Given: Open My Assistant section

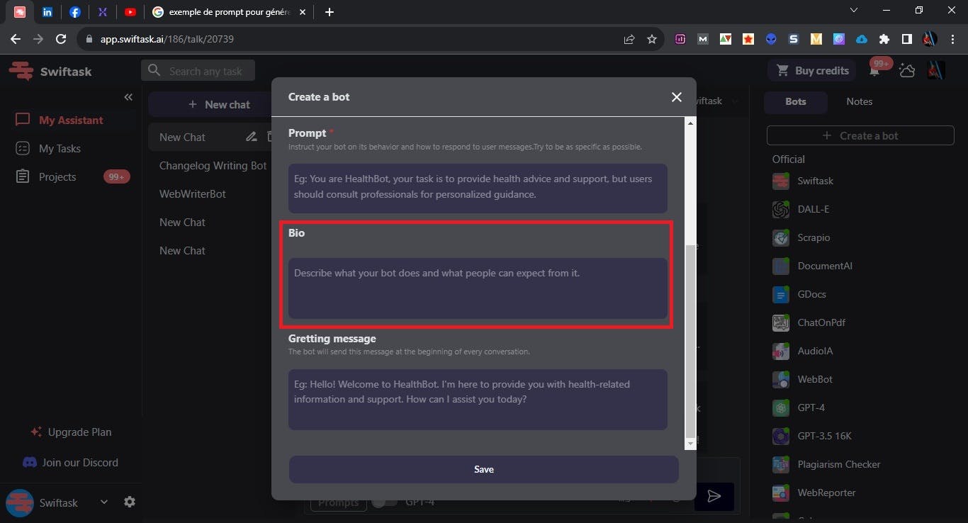Looking at the screenshot, I should [60, 120].
